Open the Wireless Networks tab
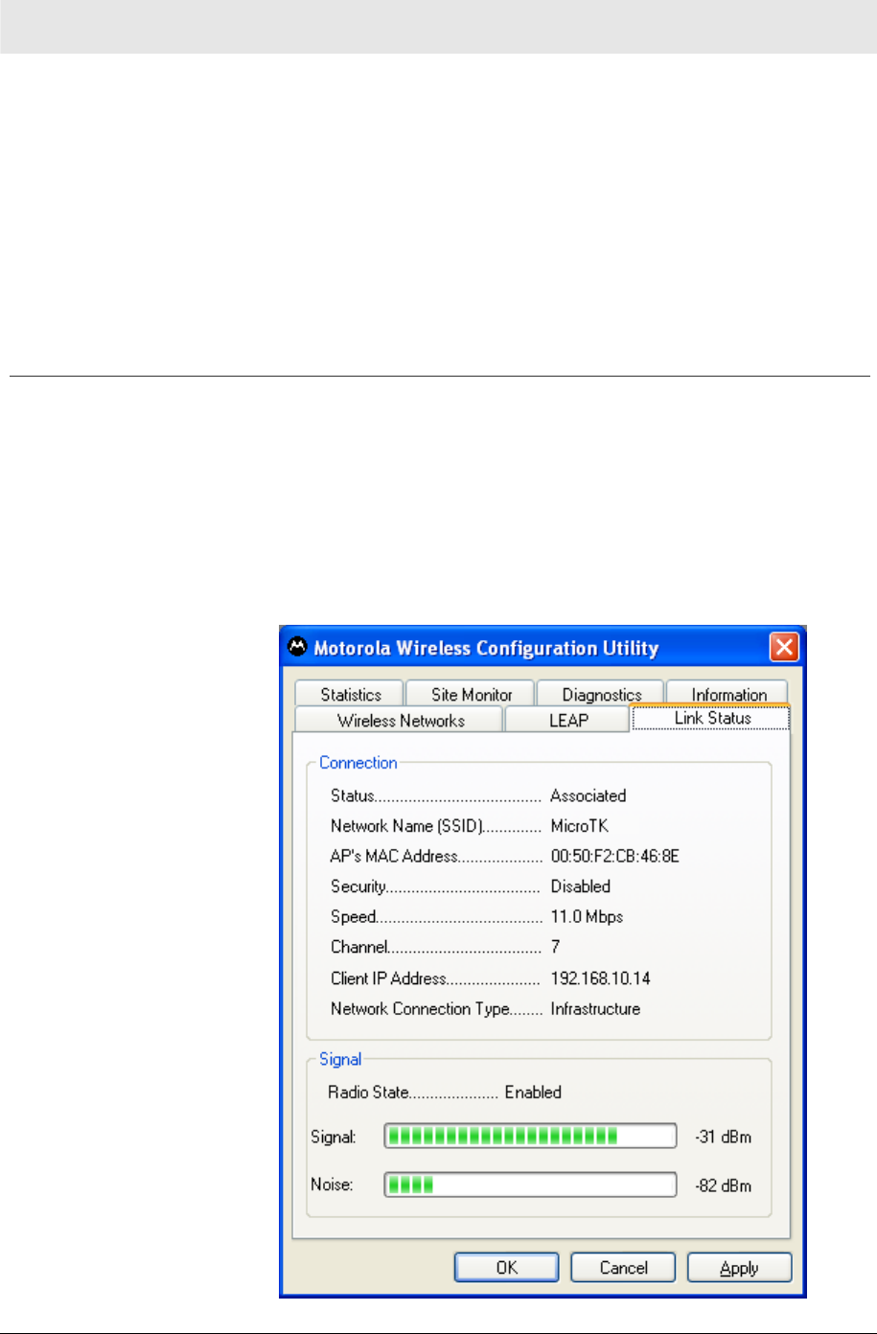The image size is (877, 1334). 401,720
